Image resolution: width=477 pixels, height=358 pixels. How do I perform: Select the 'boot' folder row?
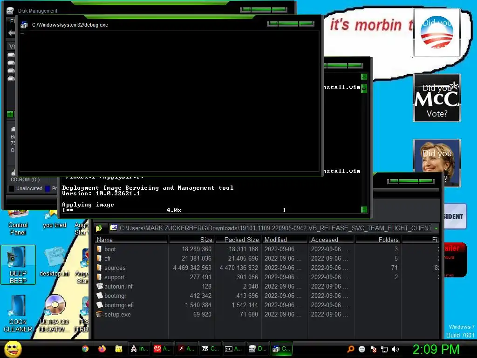(267, 249)
